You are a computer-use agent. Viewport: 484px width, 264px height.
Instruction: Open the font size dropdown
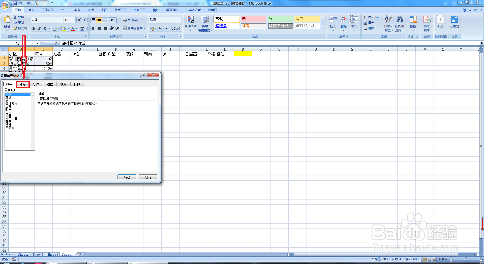tap(74, 20)
